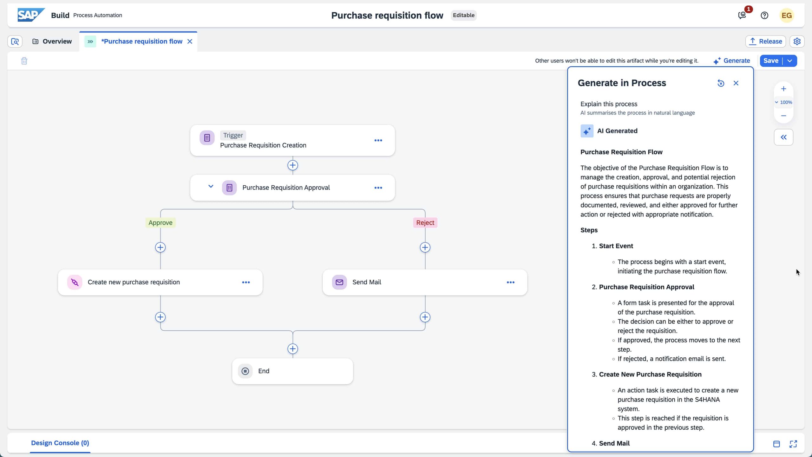Collapse the Purchase Requisition Approval branches
Viewport: 812px width, 457px height.
click(211, 187)
